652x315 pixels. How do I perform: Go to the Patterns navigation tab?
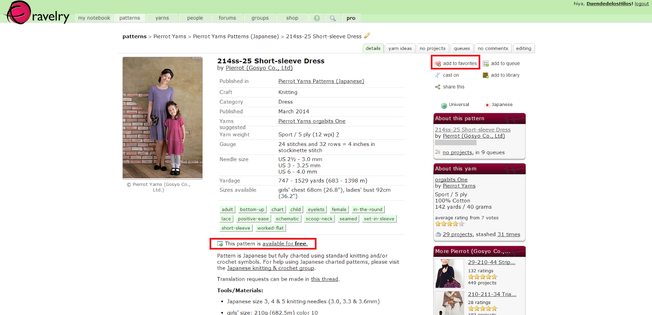point(130,18)
